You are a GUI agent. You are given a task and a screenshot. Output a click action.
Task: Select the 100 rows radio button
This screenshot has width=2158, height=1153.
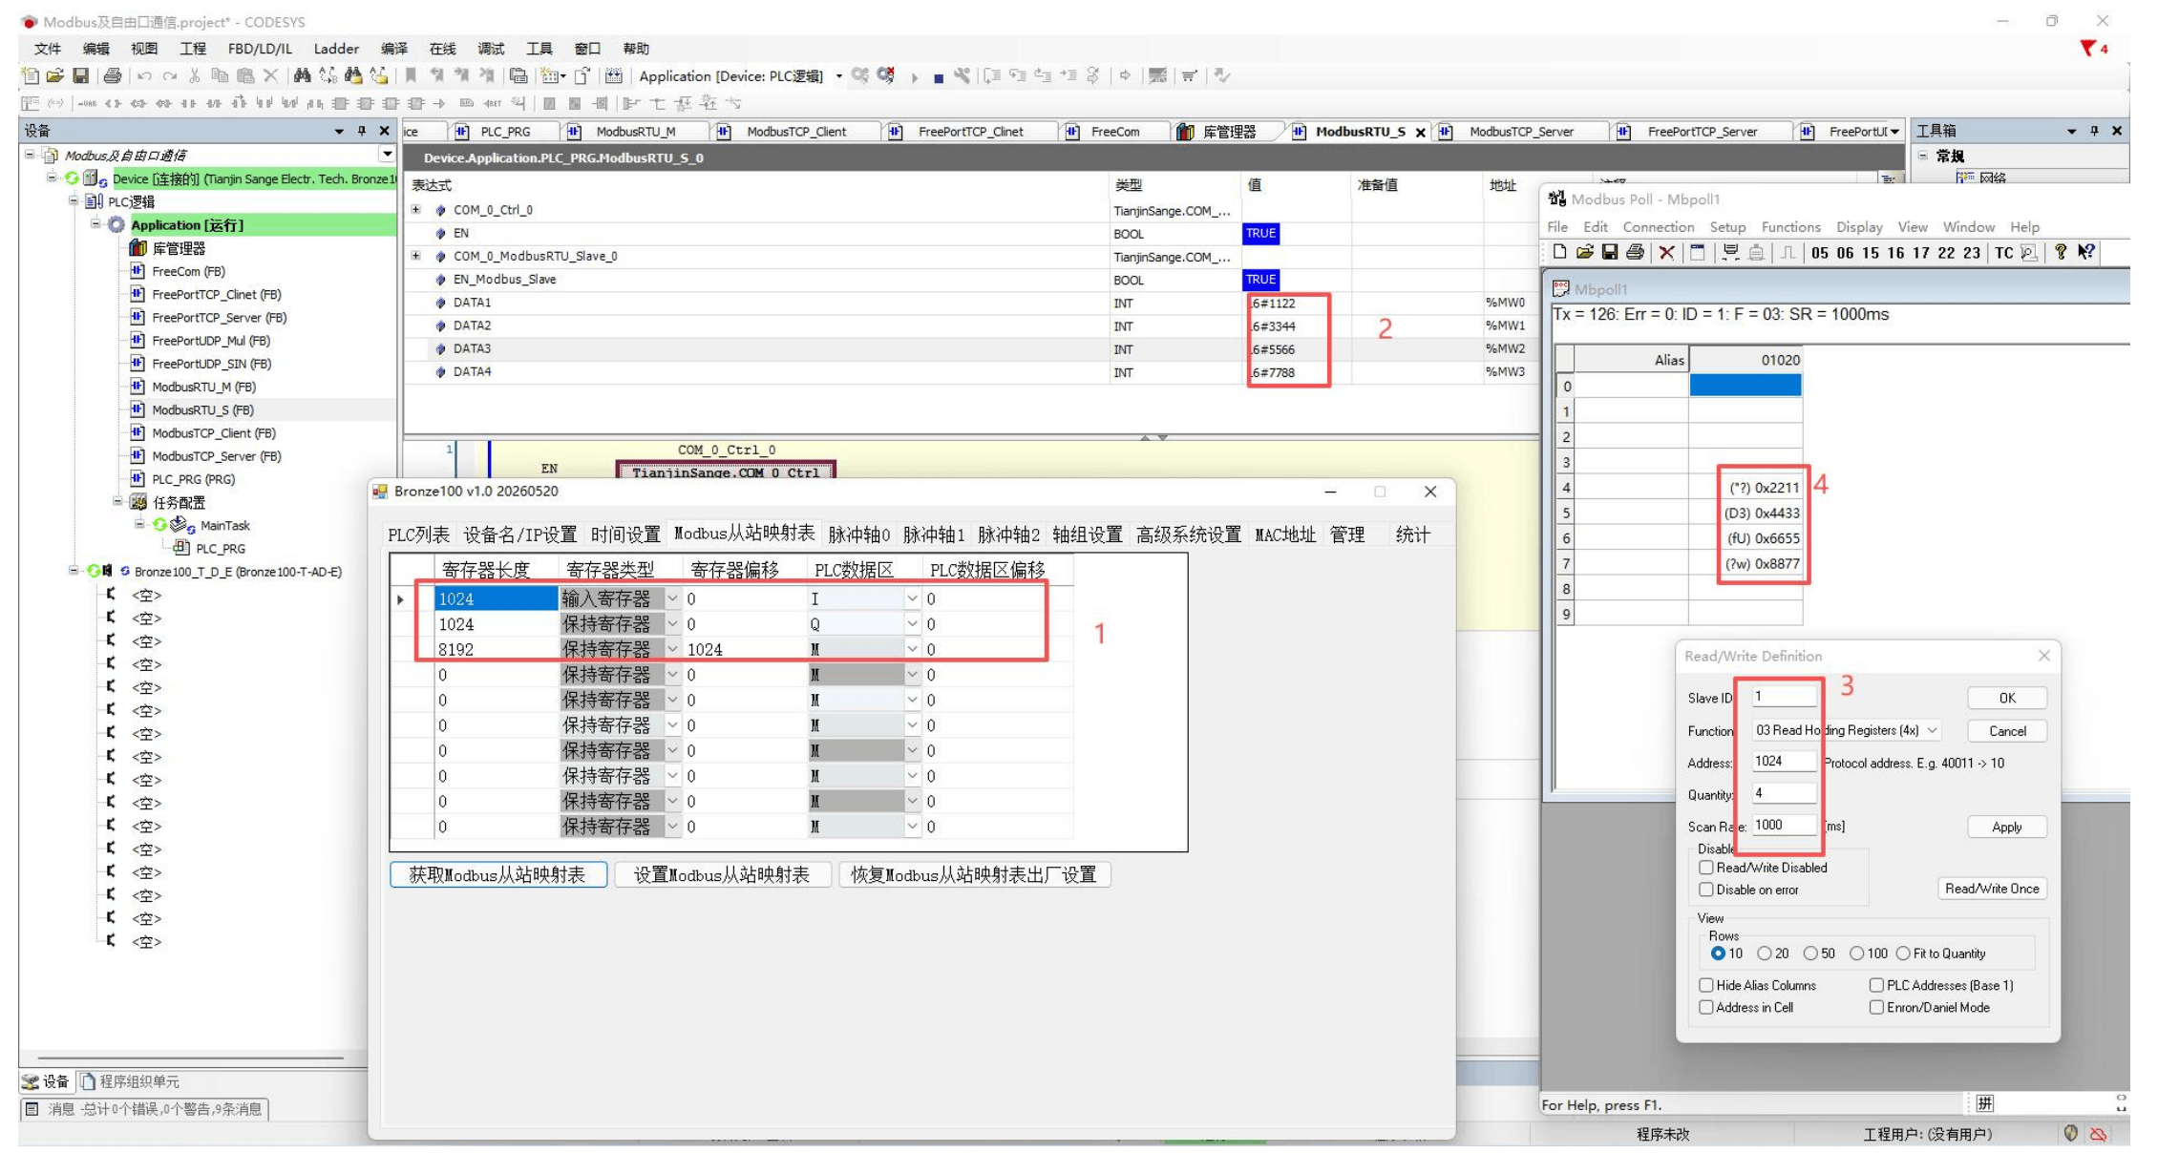[1857, 954]
